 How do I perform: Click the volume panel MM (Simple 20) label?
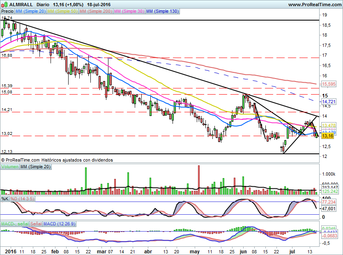click(x=36, y=167)
